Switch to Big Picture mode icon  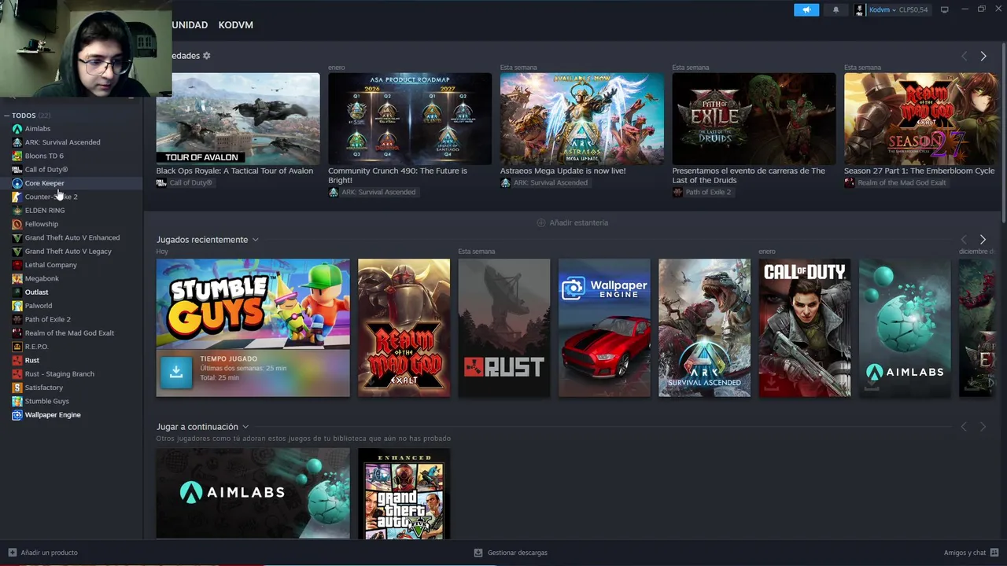[x=944, y=9]
